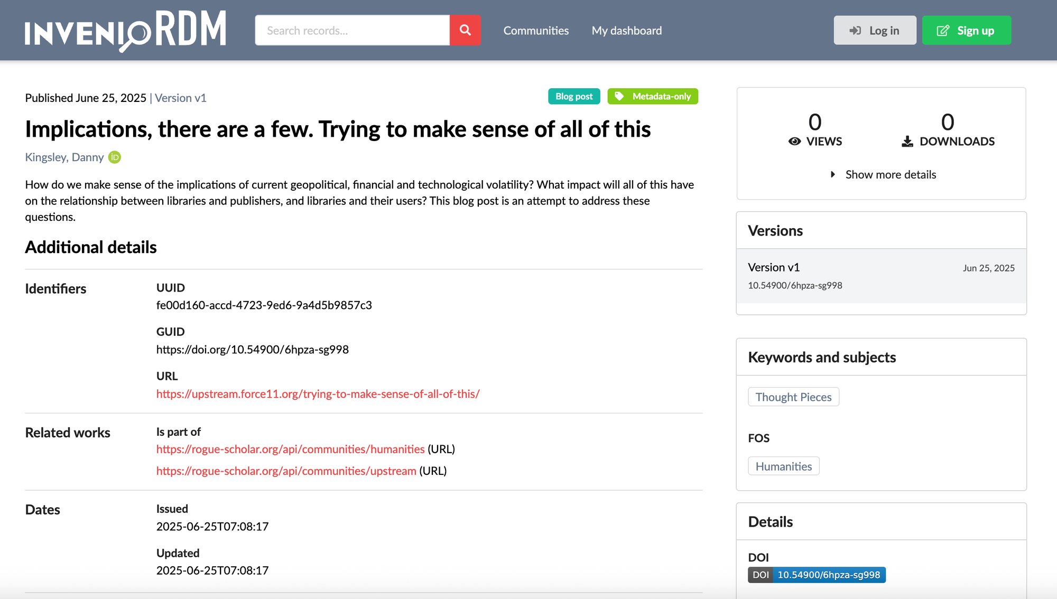Click the red search magnifier button

coord(465,30)
